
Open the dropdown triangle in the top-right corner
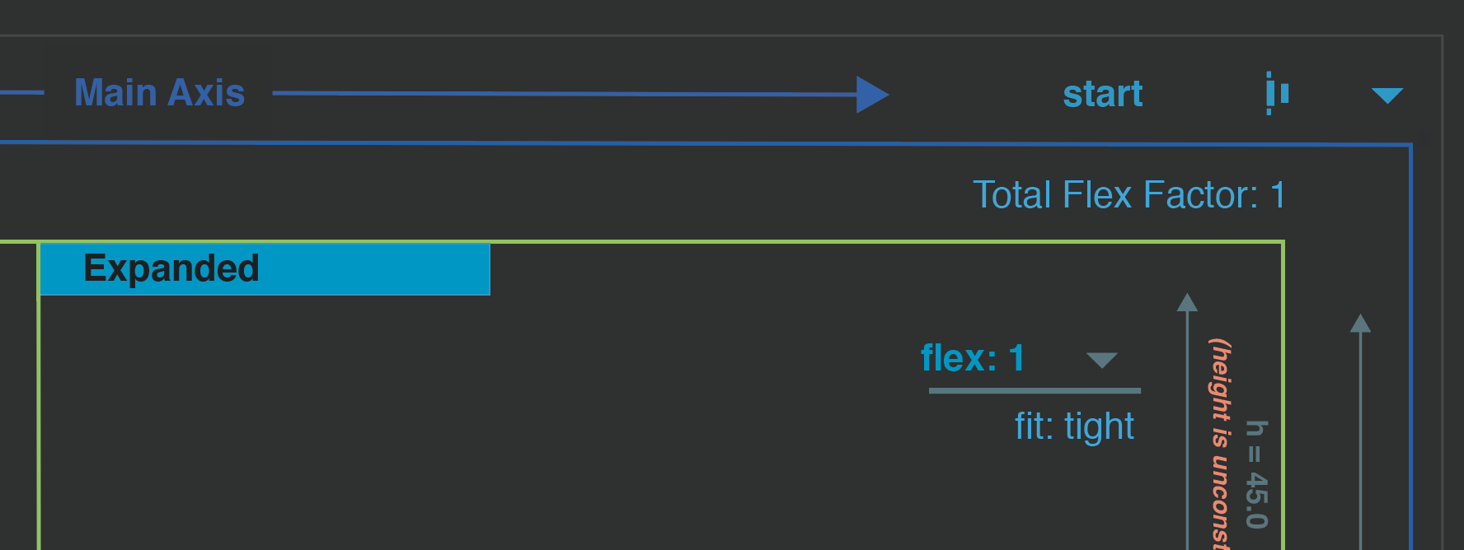pos(1388,95)
